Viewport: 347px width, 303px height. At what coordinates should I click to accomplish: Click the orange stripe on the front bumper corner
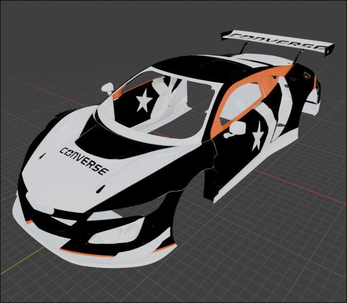164,248
